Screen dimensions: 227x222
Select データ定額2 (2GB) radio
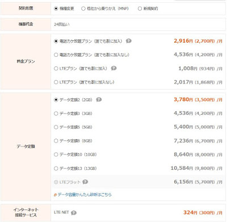pos(56,100)
